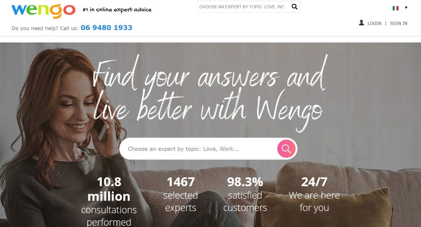421x227 pixels.
Task: Click the 'Do you need help? Call us' text
Action: point(45,28)
